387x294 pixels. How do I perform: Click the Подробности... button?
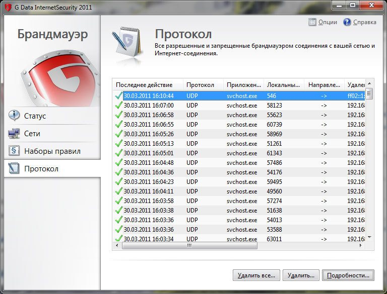[348, 275]
